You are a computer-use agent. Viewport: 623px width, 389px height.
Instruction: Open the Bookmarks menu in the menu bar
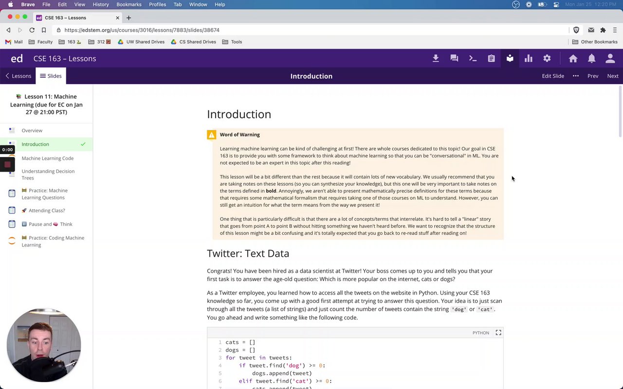128,4
